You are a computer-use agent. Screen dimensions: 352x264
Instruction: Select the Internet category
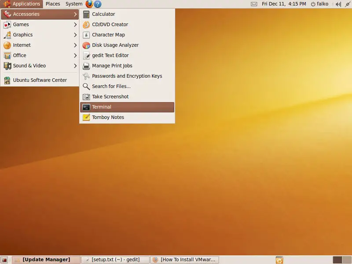pos(40,45)
